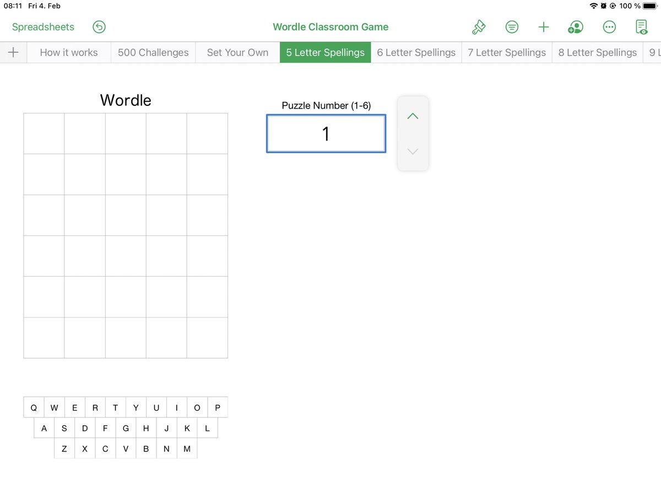Switch to 8 Letter Spellings tab
The width and height of the screenshot is (661, 496).
point(598,52)
